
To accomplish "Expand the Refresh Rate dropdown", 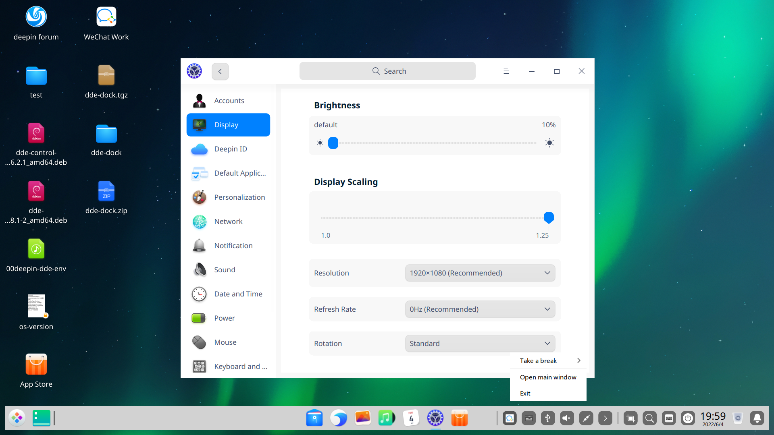I will [x=480, y=309].
